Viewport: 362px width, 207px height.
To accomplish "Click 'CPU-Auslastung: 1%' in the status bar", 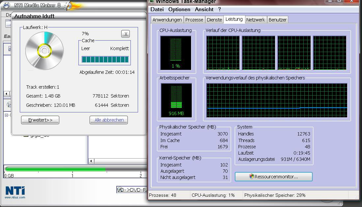I will [x=213, y=195].
